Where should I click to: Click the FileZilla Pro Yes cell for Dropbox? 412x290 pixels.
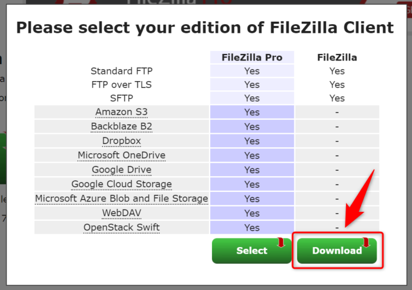(x=252, y=141)
